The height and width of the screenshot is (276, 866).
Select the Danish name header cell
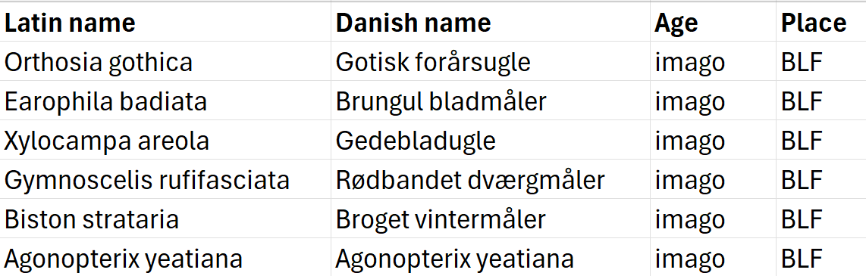491,23
